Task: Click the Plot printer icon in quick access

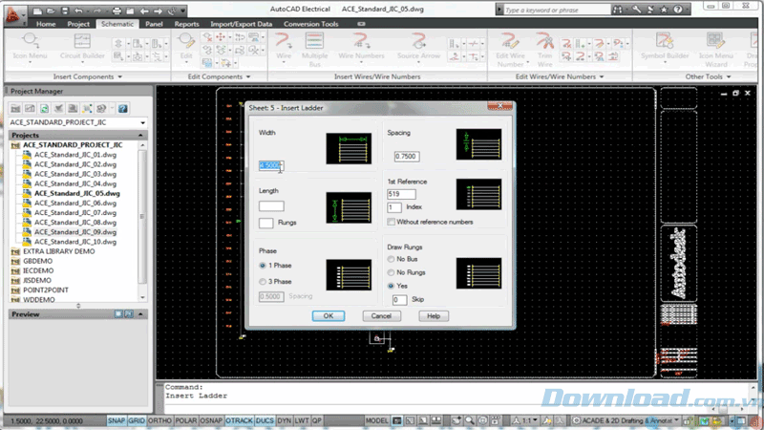Action: pos(117,11)
